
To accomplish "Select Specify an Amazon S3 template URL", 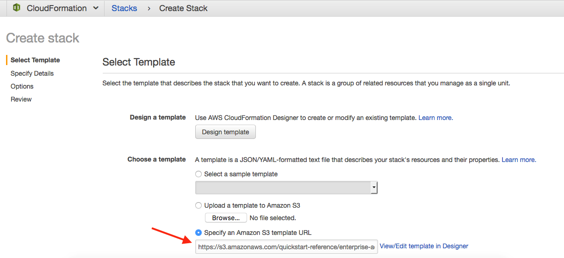I will [198, 233].
